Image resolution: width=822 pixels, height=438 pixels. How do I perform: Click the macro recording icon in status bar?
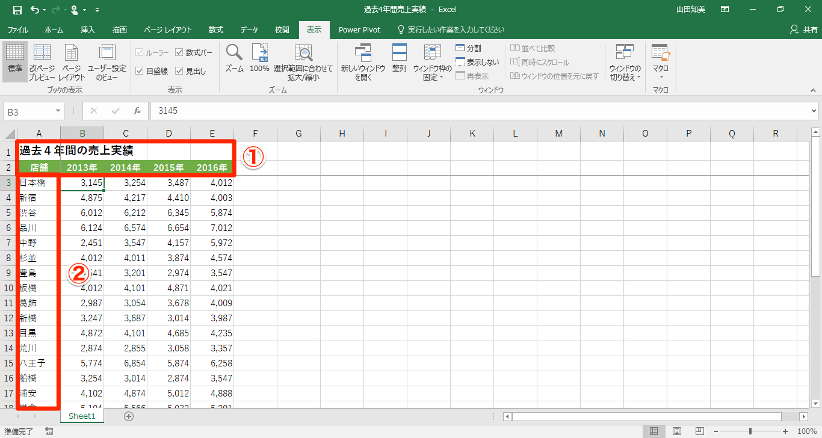pyautogui.click(x=49, y=431)
